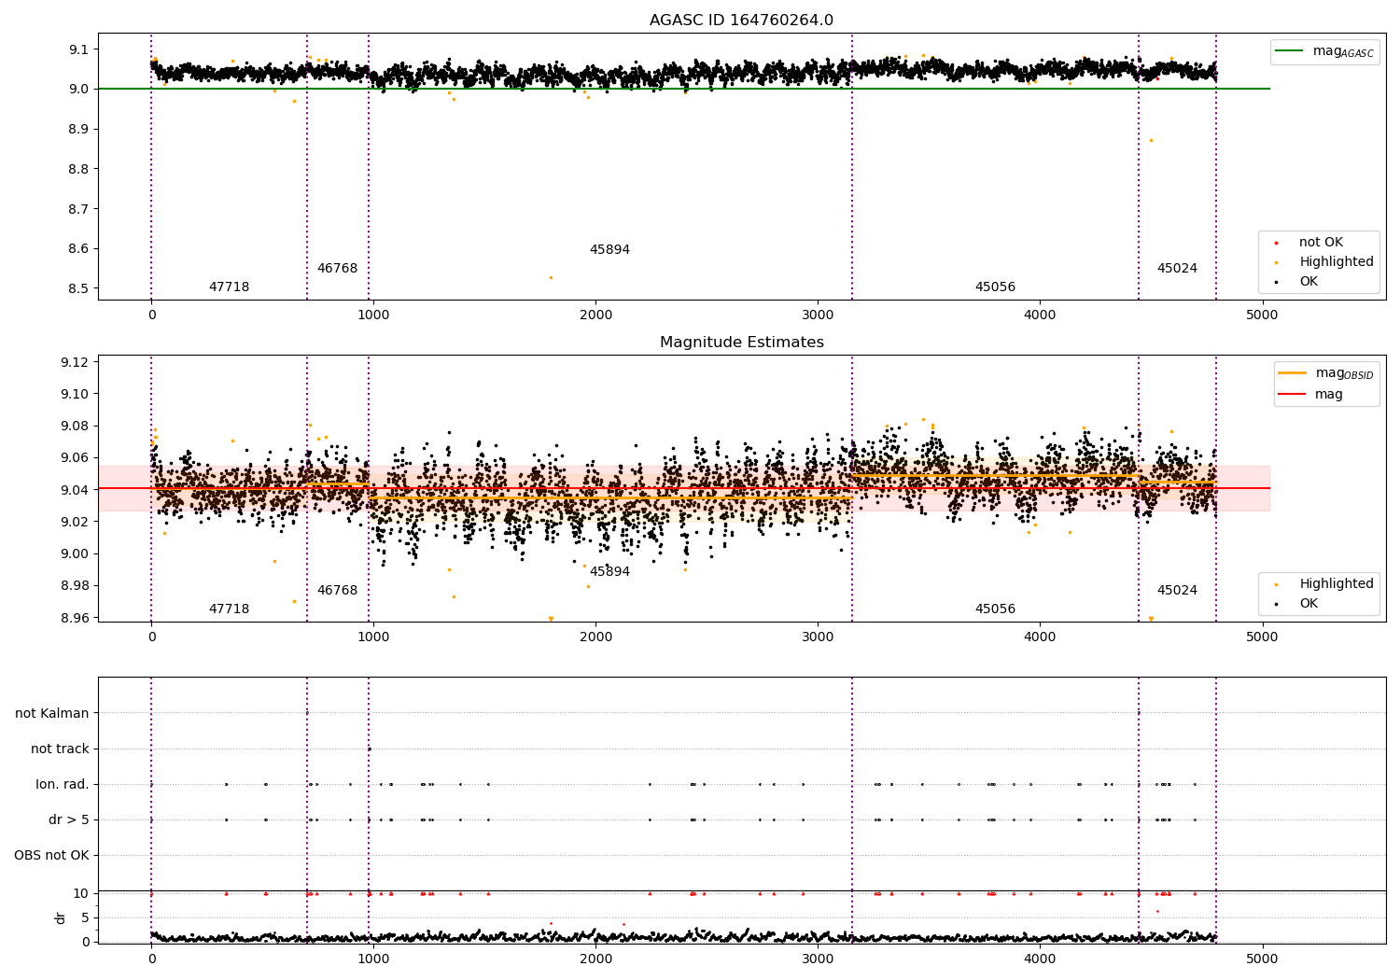Click the 0 x-tick under bottom plot

pyautogui.click(x=151, y=959)
